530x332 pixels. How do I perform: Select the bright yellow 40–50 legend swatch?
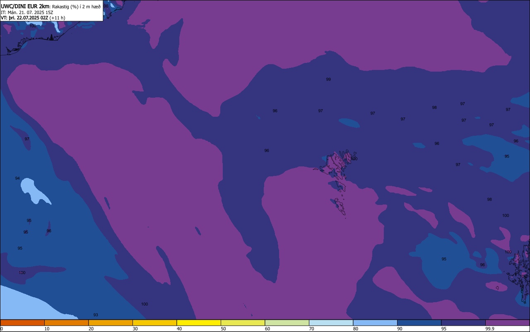199,322
